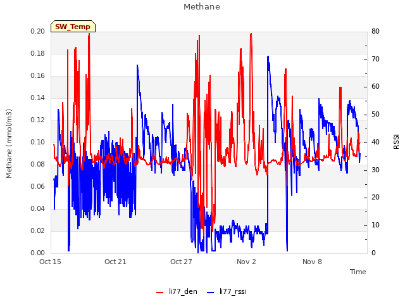Click the SW_Temp label tab

(73, 27)
